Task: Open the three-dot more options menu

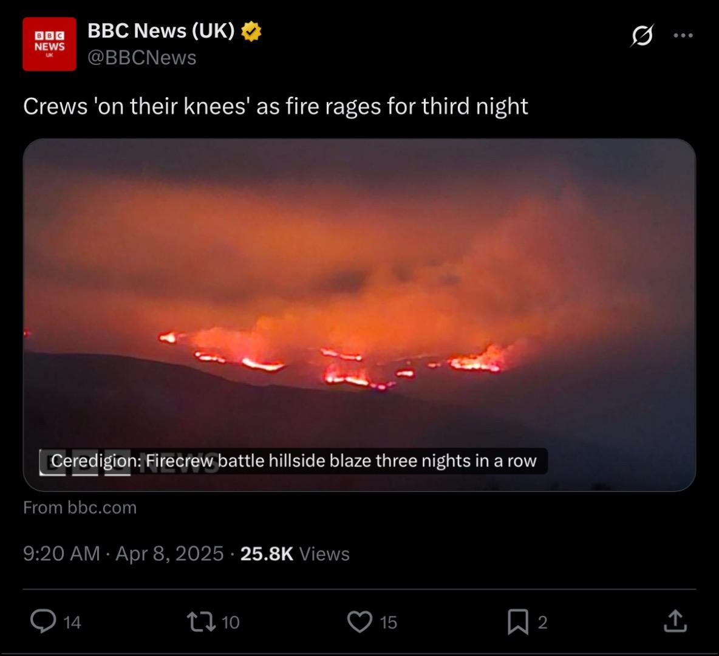Action: [683, 35]
